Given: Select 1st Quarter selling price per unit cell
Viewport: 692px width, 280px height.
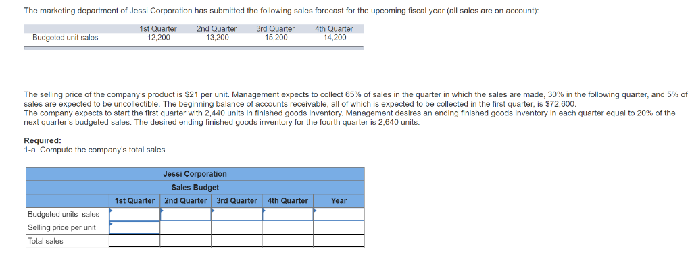Looking at the screenshot, I should tap(134, 227).
